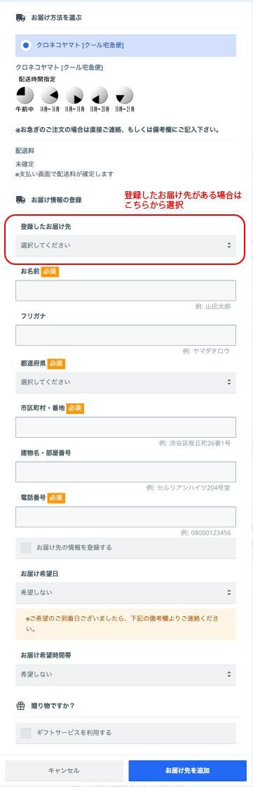Image resolution: width=253 pixels, height=787 pixels.
Task: Enable ギフトサービスを利用する checkbox
Action: pyautogui.click(x=26, y=733)
